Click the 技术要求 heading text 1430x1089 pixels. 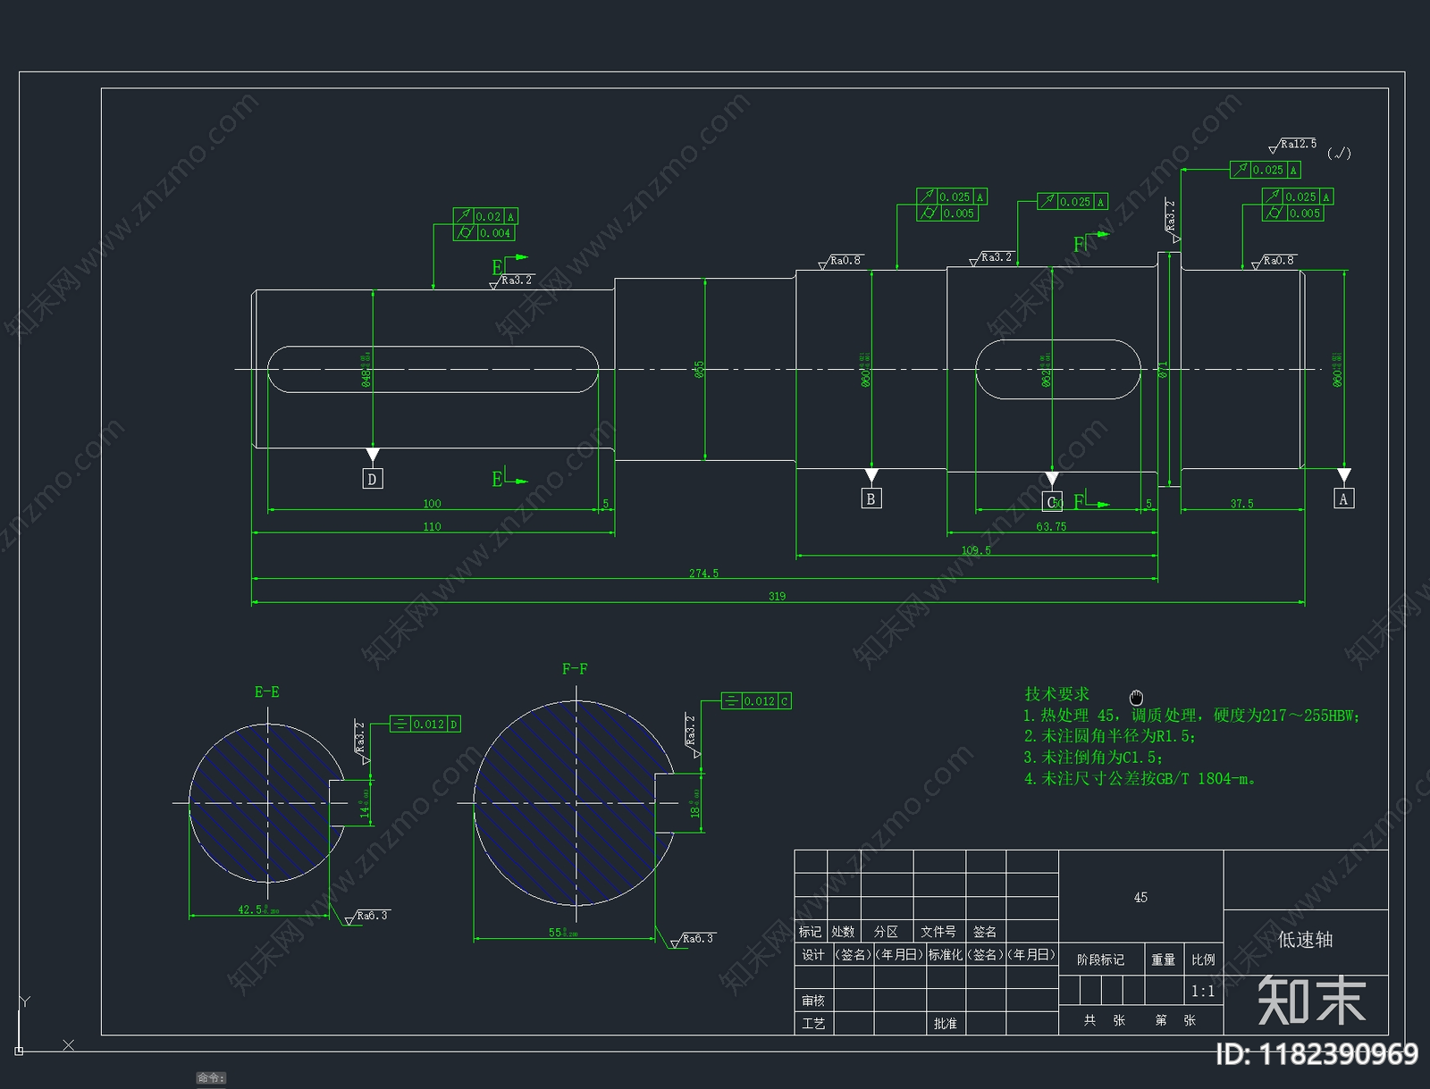point(1056,693)
